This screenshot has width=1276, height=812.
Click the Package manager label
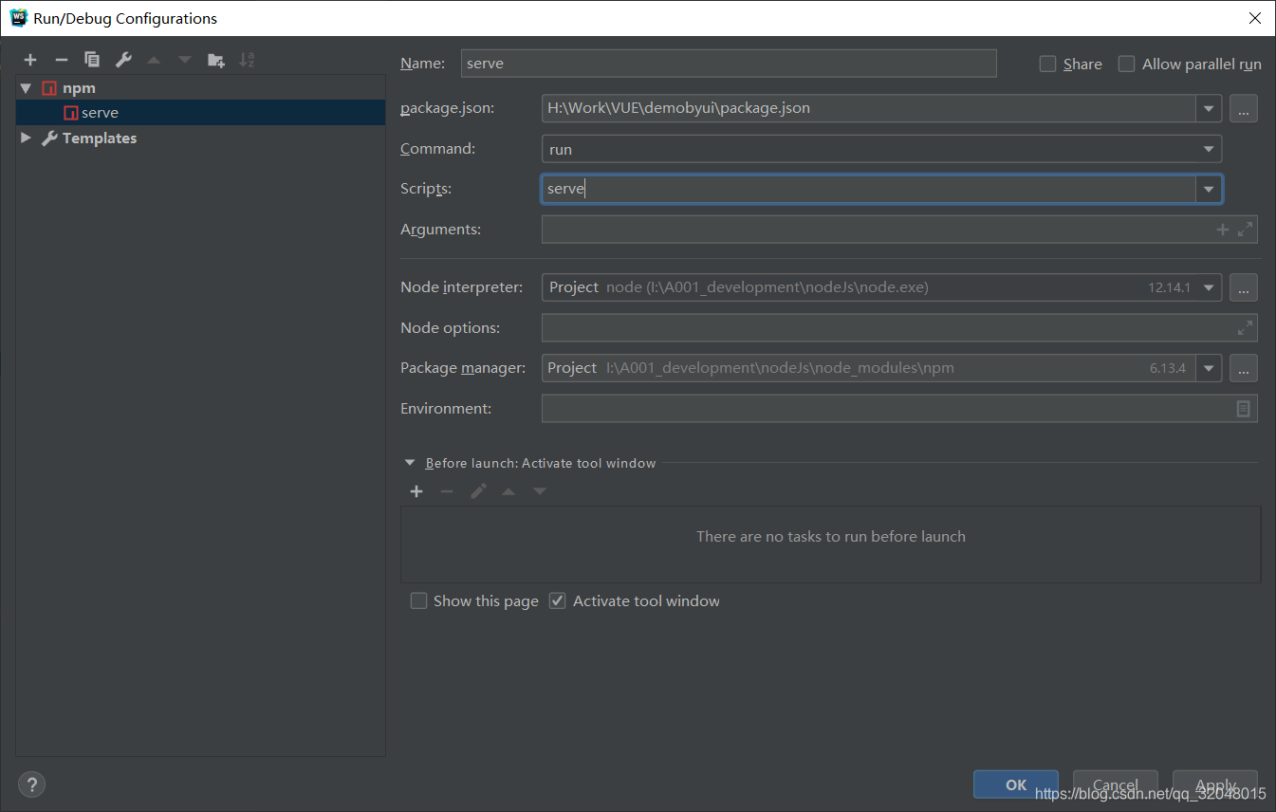pyautogui.click(x=463, y=368)
